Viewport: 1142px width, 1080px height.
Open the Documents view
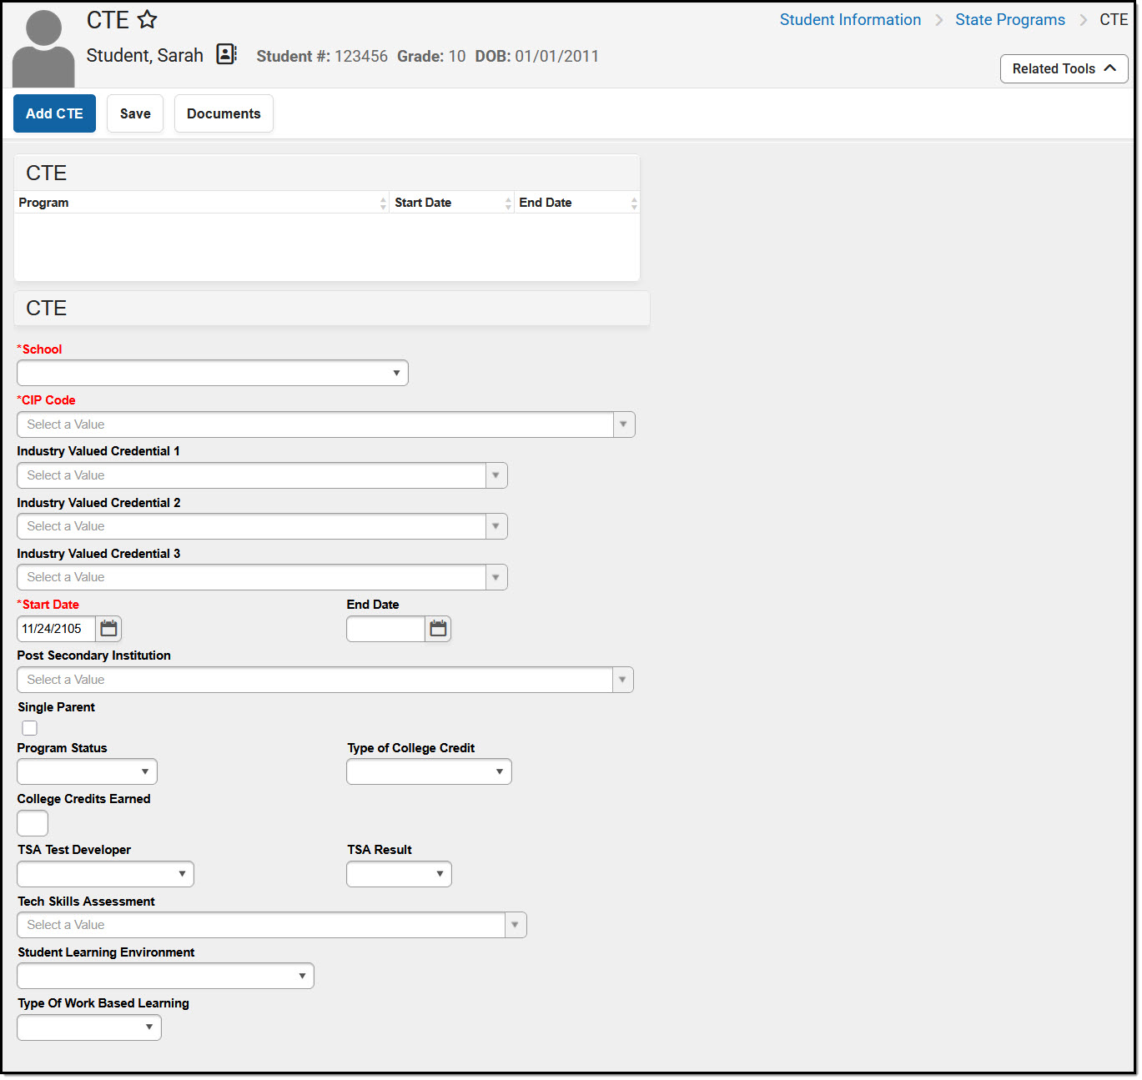[224, 113]
